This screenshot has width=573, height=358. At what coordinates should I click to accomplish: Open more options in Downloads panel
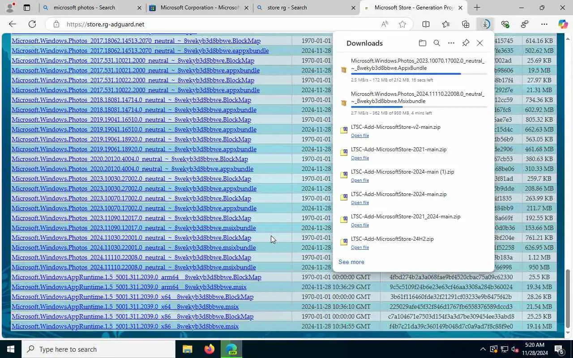coord(451,43)
